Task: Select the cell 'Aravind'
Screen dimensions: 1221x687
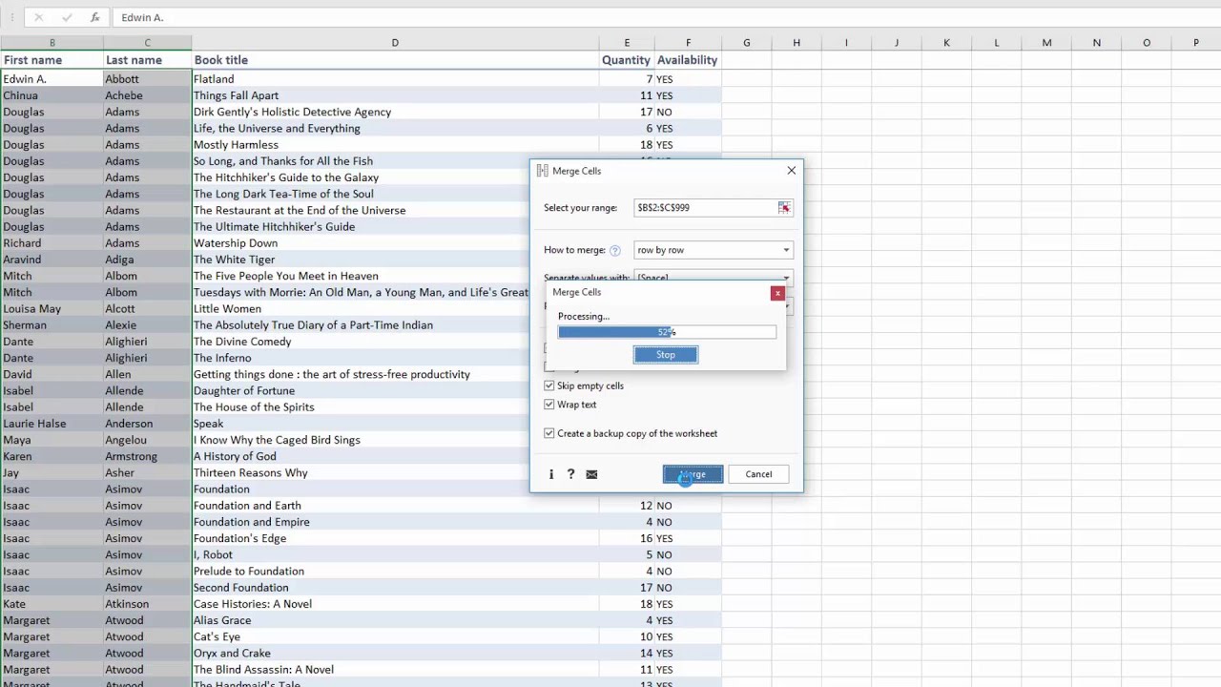Action: pos(52,260)
